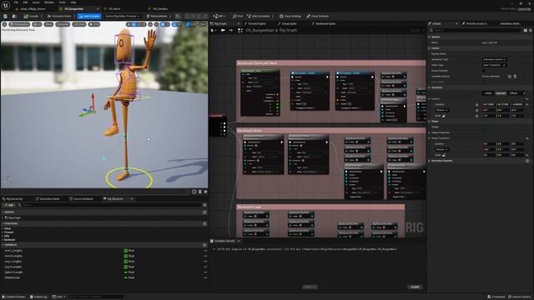Open the LOD Auto viewport dropdown
Viewport: 534px width, 300px height.
point(78,24)
